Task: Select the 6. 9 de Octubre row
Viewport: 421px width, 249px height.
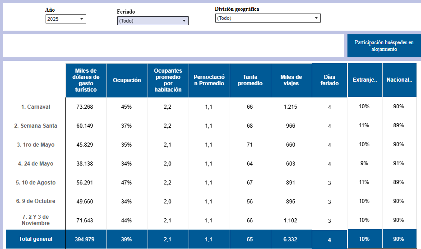Action: (36, 202)
